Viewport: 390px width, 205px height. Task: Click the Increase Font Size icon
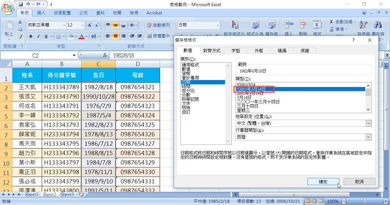tap(90, 25)
